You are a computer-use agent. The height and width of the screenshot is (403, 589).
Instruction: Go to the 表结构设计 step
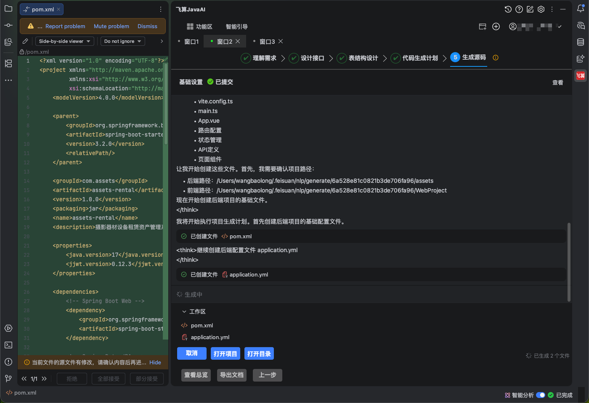tap(358, 58)
